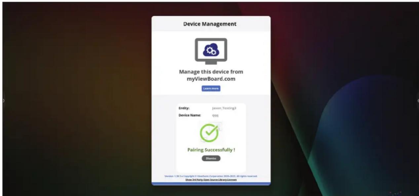
Task: Click the Learn more button
Action: tap(211, 88)
